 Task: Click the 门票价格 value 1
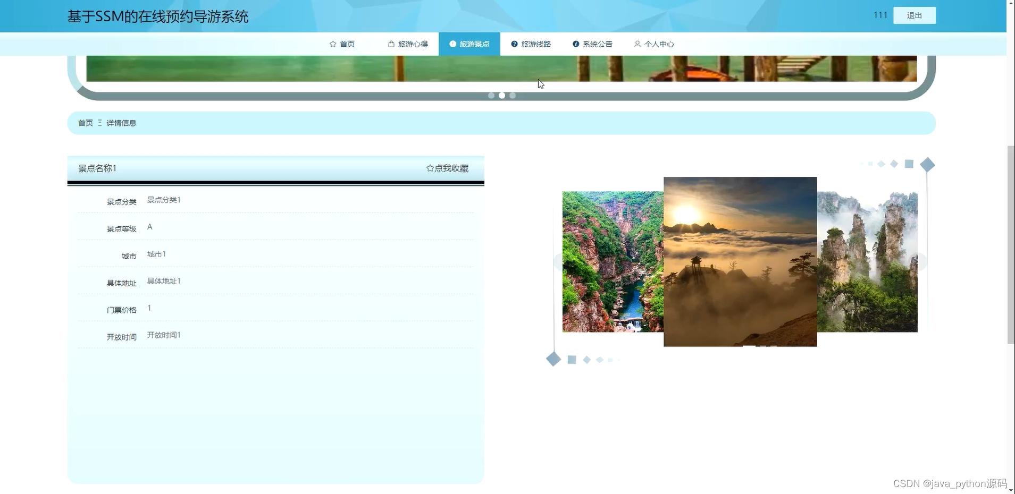[149, 308]
